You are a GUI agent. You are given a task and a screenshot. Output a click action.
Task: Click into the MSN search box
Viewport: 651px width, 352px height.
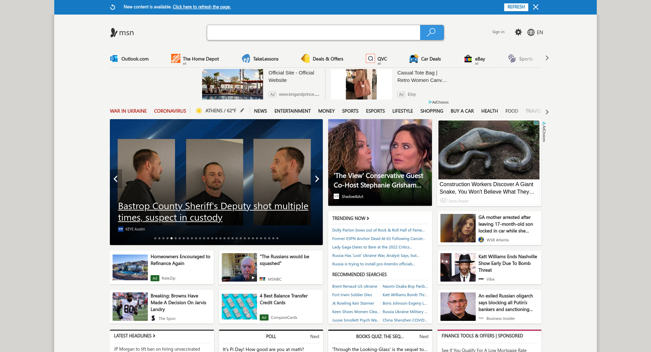[x=313, y=32]
